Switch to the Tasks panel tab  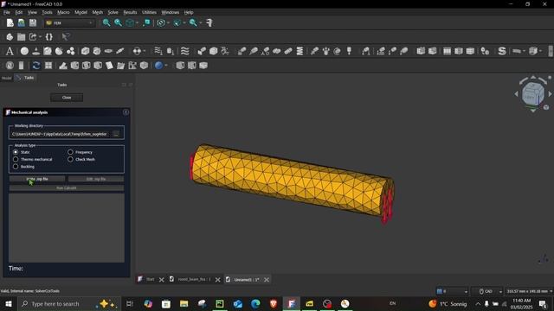pyautogui.click(x=25, y=78)
